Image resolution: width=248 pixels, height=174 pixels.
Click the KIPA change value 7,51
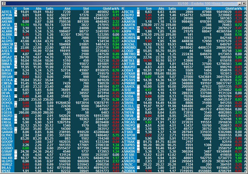pos(239,31)
